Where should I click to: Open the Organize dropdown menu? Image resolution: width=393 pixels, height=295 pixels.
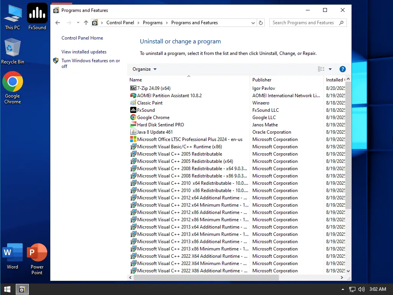pyautogui.click(x=144, y=69)
